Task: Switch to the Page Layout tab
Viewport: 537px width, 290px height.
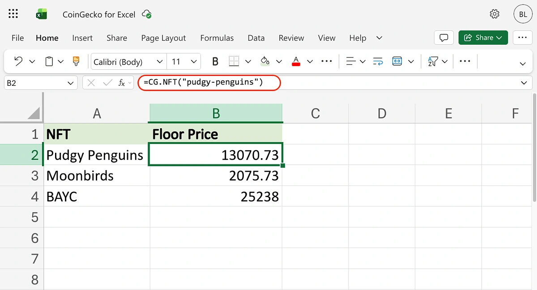Action: pyautogui.click(x=163, y=38)
